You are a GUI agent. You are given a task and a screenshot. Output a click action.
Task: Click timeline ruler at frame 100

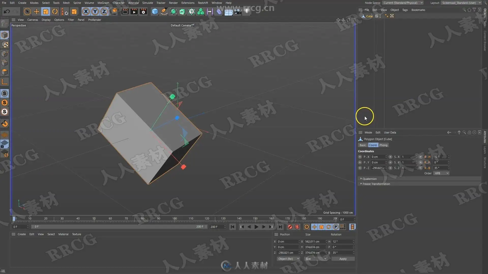pyautogui.click(x=175, y=219)
